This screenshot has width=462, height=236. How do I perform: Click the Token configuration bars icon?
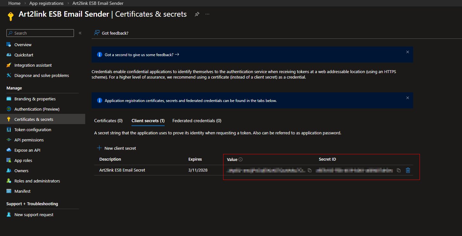[9, 130]
